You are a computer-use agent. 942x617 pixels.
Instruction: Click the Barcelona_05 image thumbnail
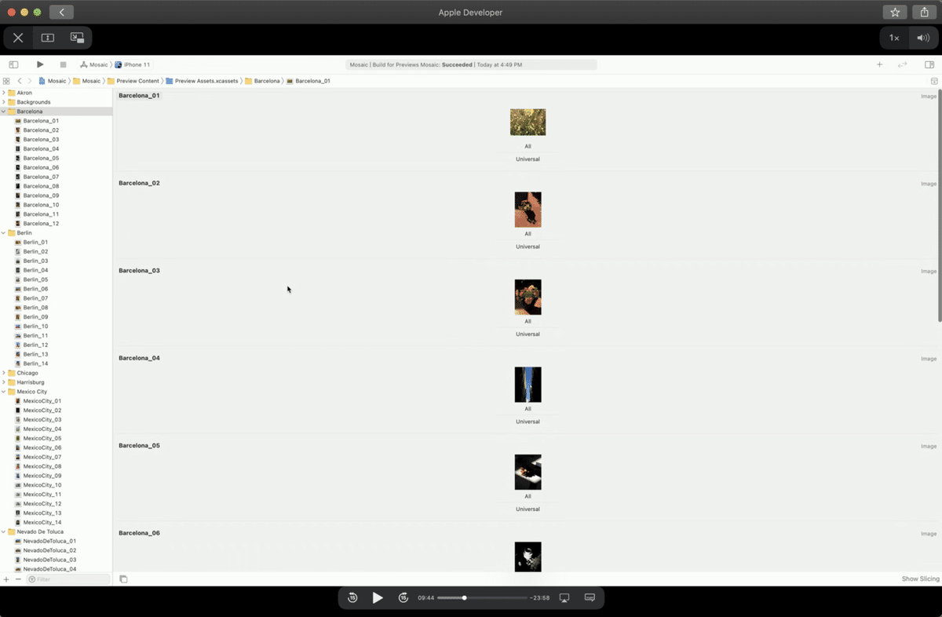pos(528,473)
